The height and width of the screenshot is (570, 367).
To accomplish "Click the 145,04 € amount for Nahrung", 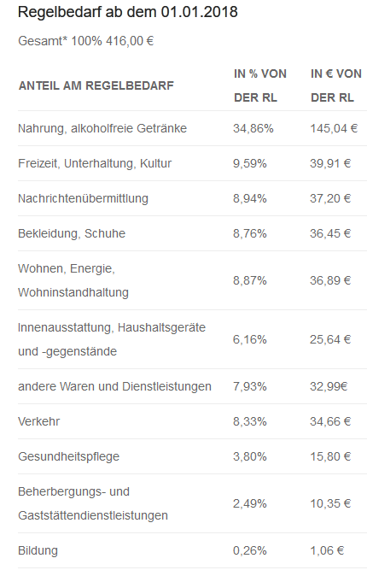I will click(334, 128).
